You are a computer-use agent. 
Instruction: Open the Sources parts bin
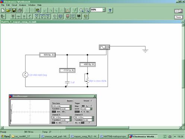coord(13,16)
